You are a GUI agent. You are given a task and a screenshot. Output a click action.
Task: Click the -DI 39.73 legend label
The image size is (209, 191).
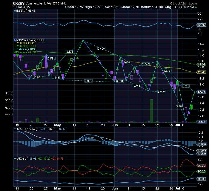pos(58,158)
